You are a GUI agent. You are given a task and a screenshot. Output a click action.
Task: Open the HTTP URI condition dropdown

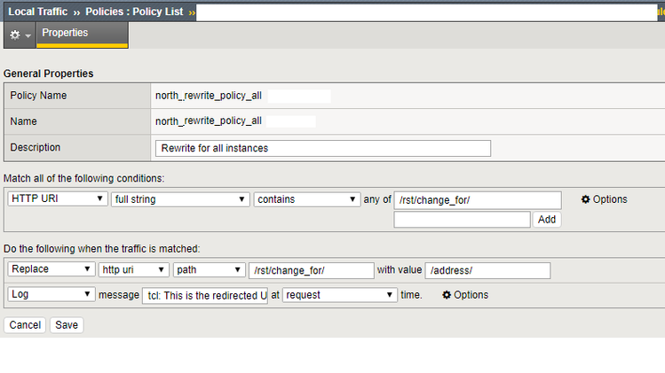click(57, 199)
